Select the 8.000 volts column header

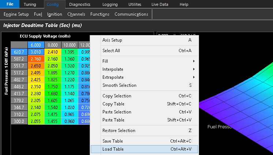pyautogui.click(x=53, y=45)
